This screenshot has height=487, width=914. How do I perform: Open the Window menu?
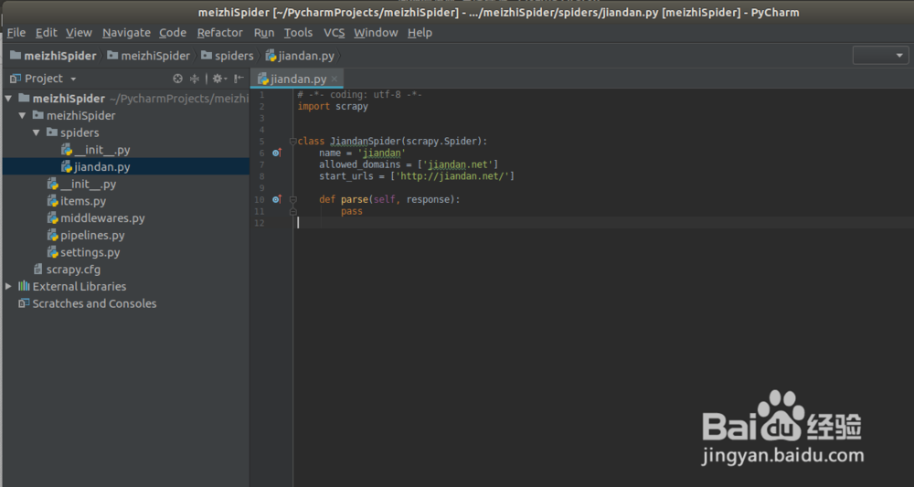(x=376, y=33)
